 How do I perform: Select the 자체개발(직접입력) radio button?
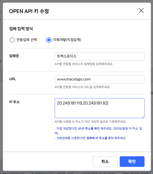point(49,40)
